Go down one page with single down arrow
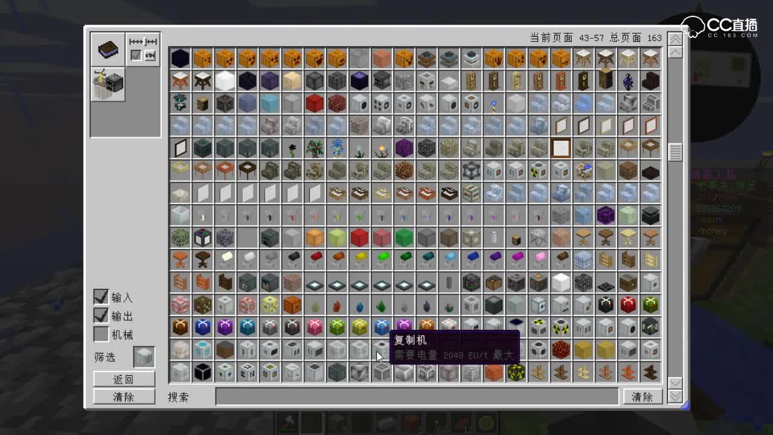 pos(675,383)
